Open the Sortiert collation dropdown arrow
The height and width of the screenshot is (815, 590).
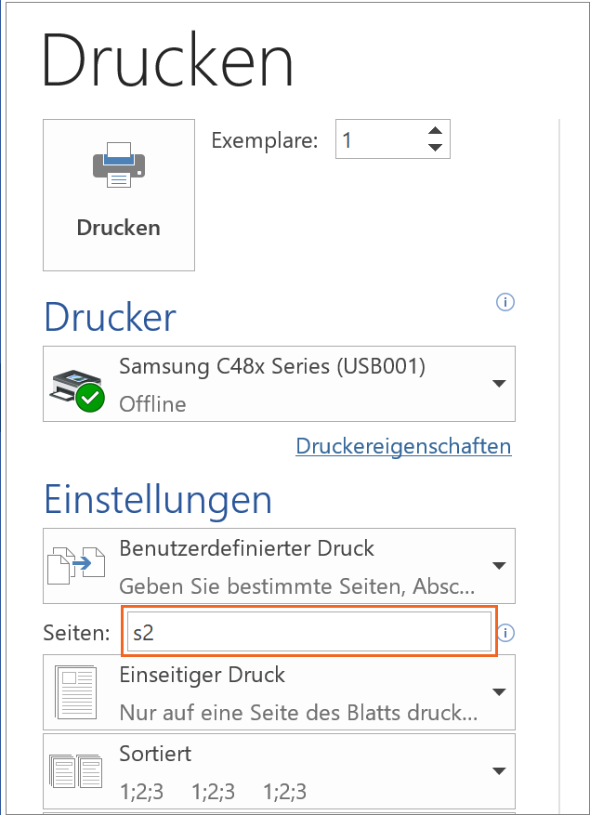[x=499, y=771]
